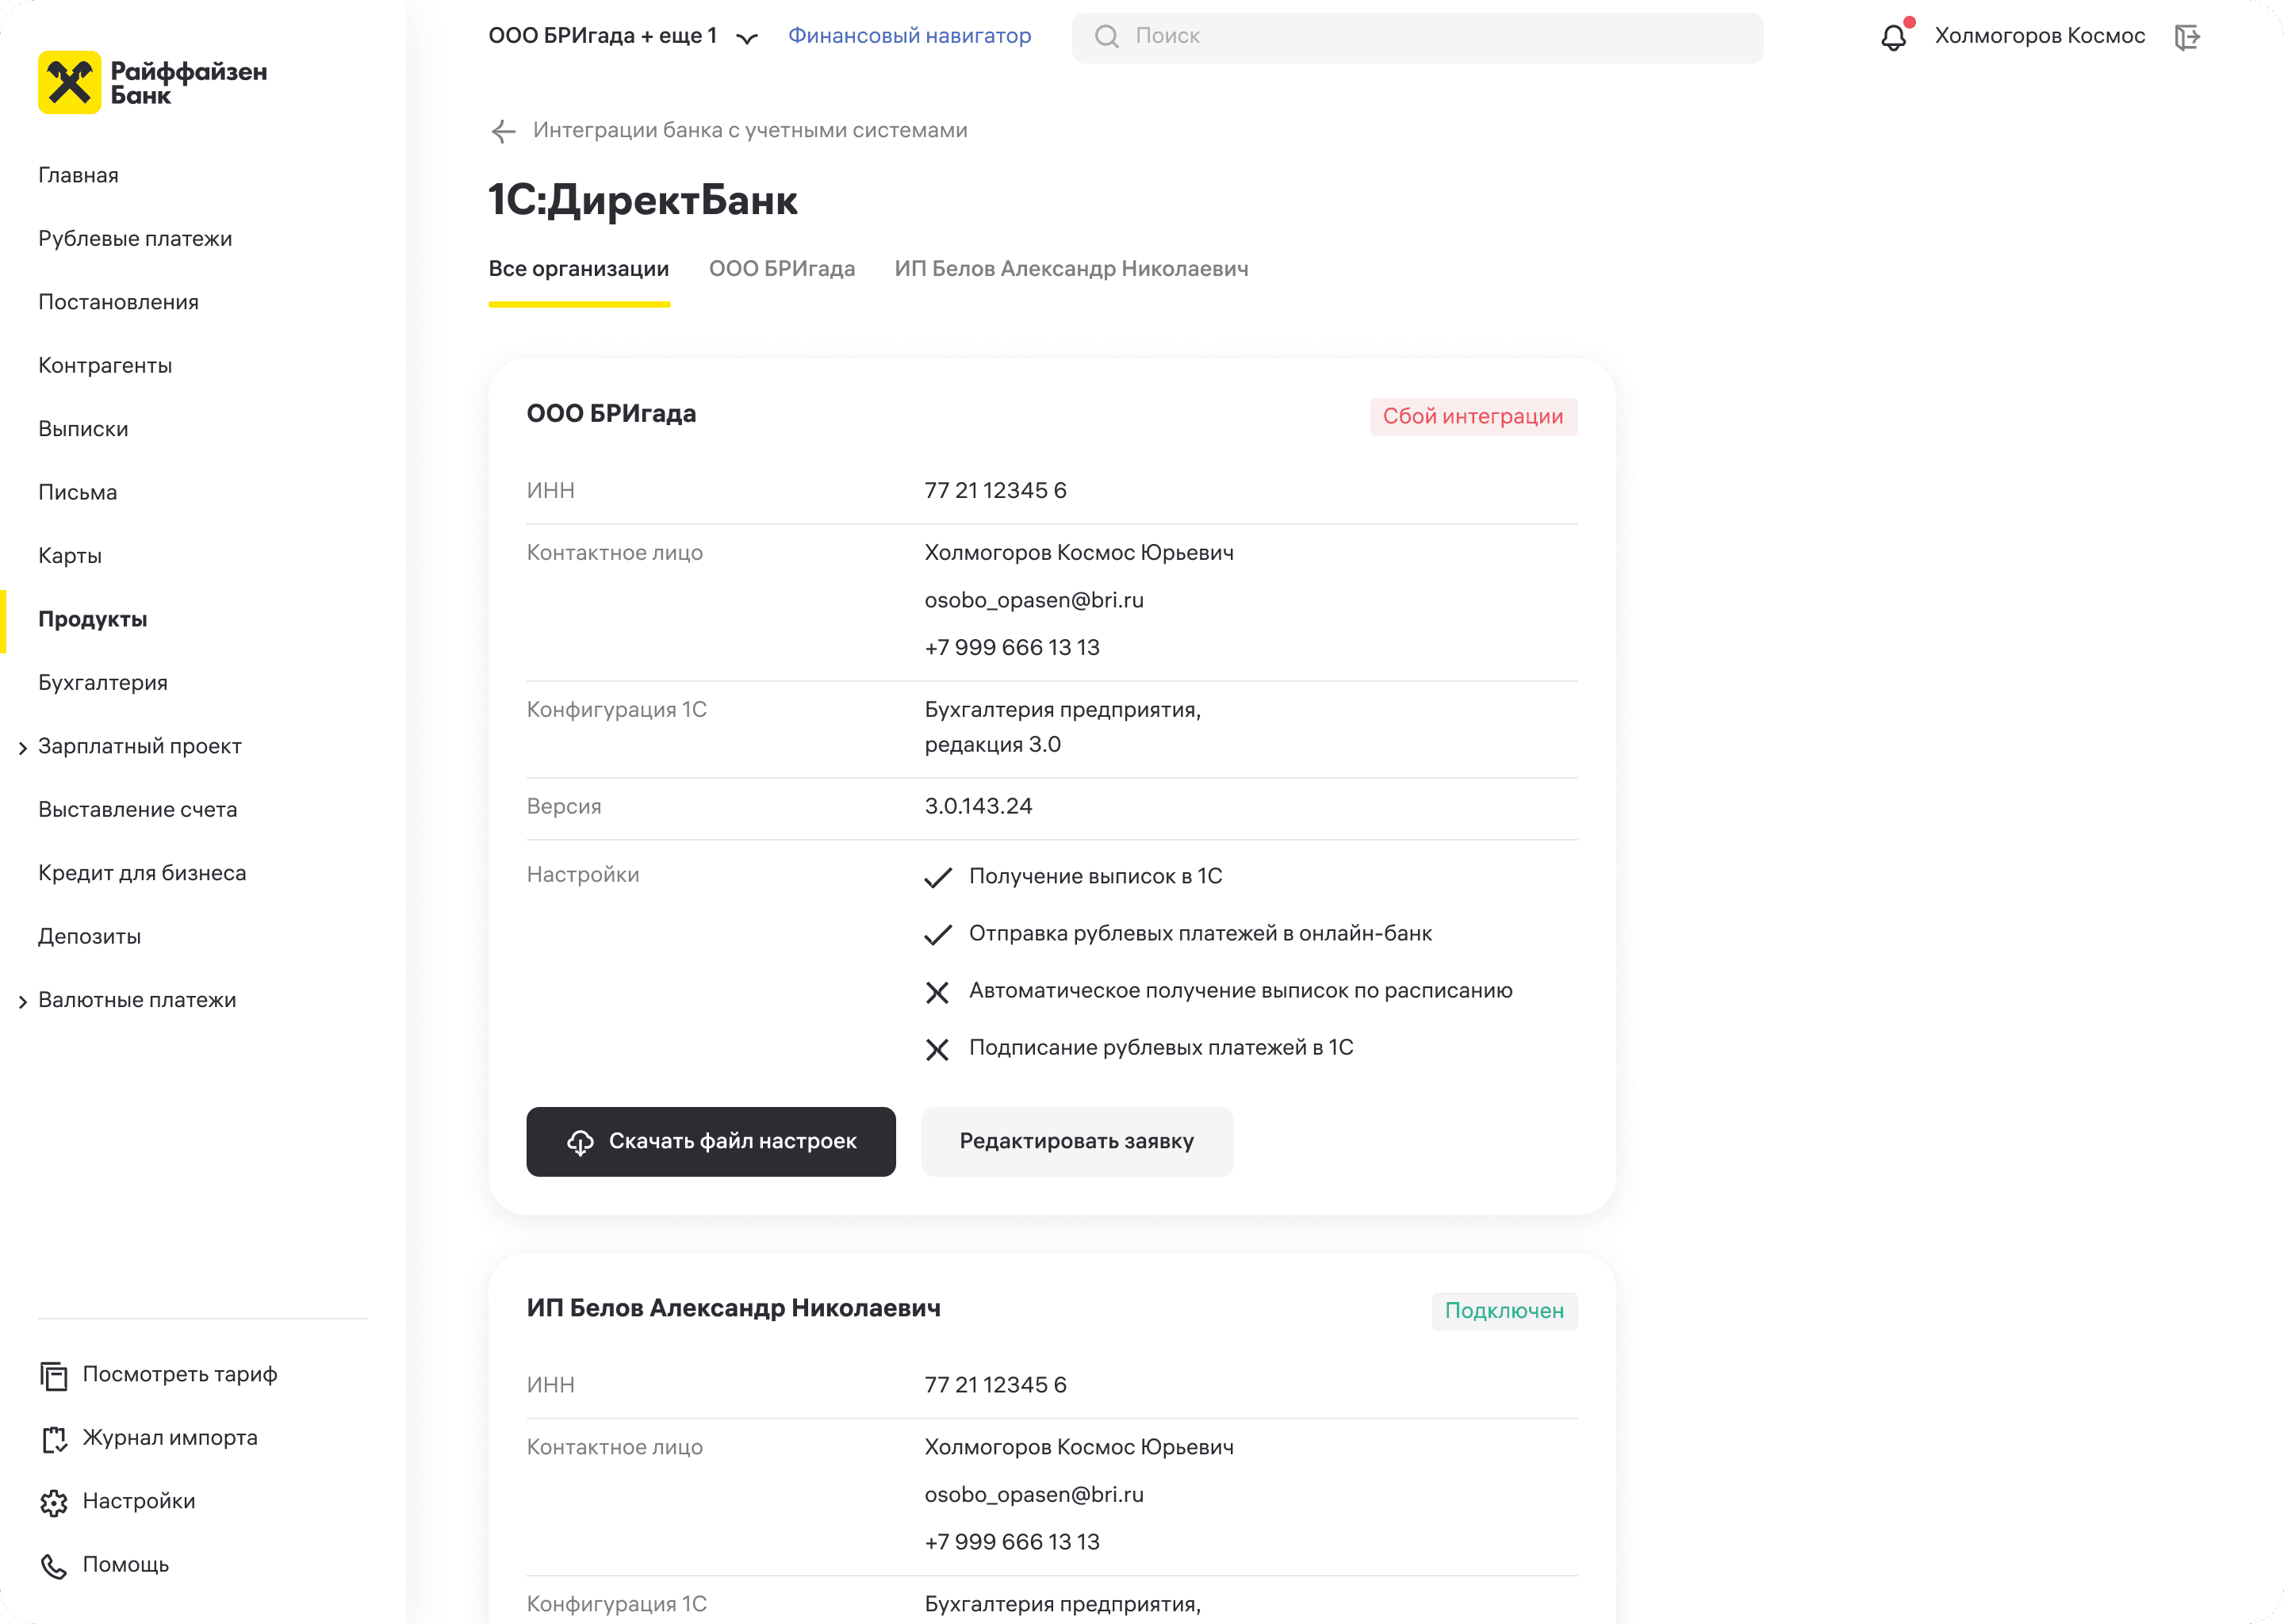The image size is (2284, 1624).
Task: Click the back arrow to integrations list
Action: [503, 131]
